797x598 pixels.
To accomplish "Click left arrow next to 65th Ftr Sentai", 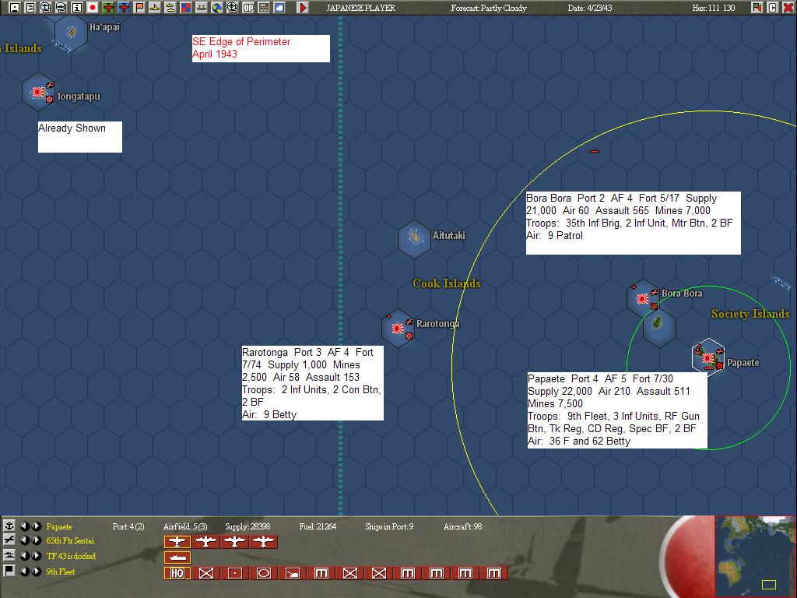I will (x=24, y=540).
